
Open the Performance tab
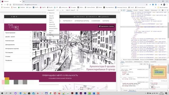click(x=154, y=10)
